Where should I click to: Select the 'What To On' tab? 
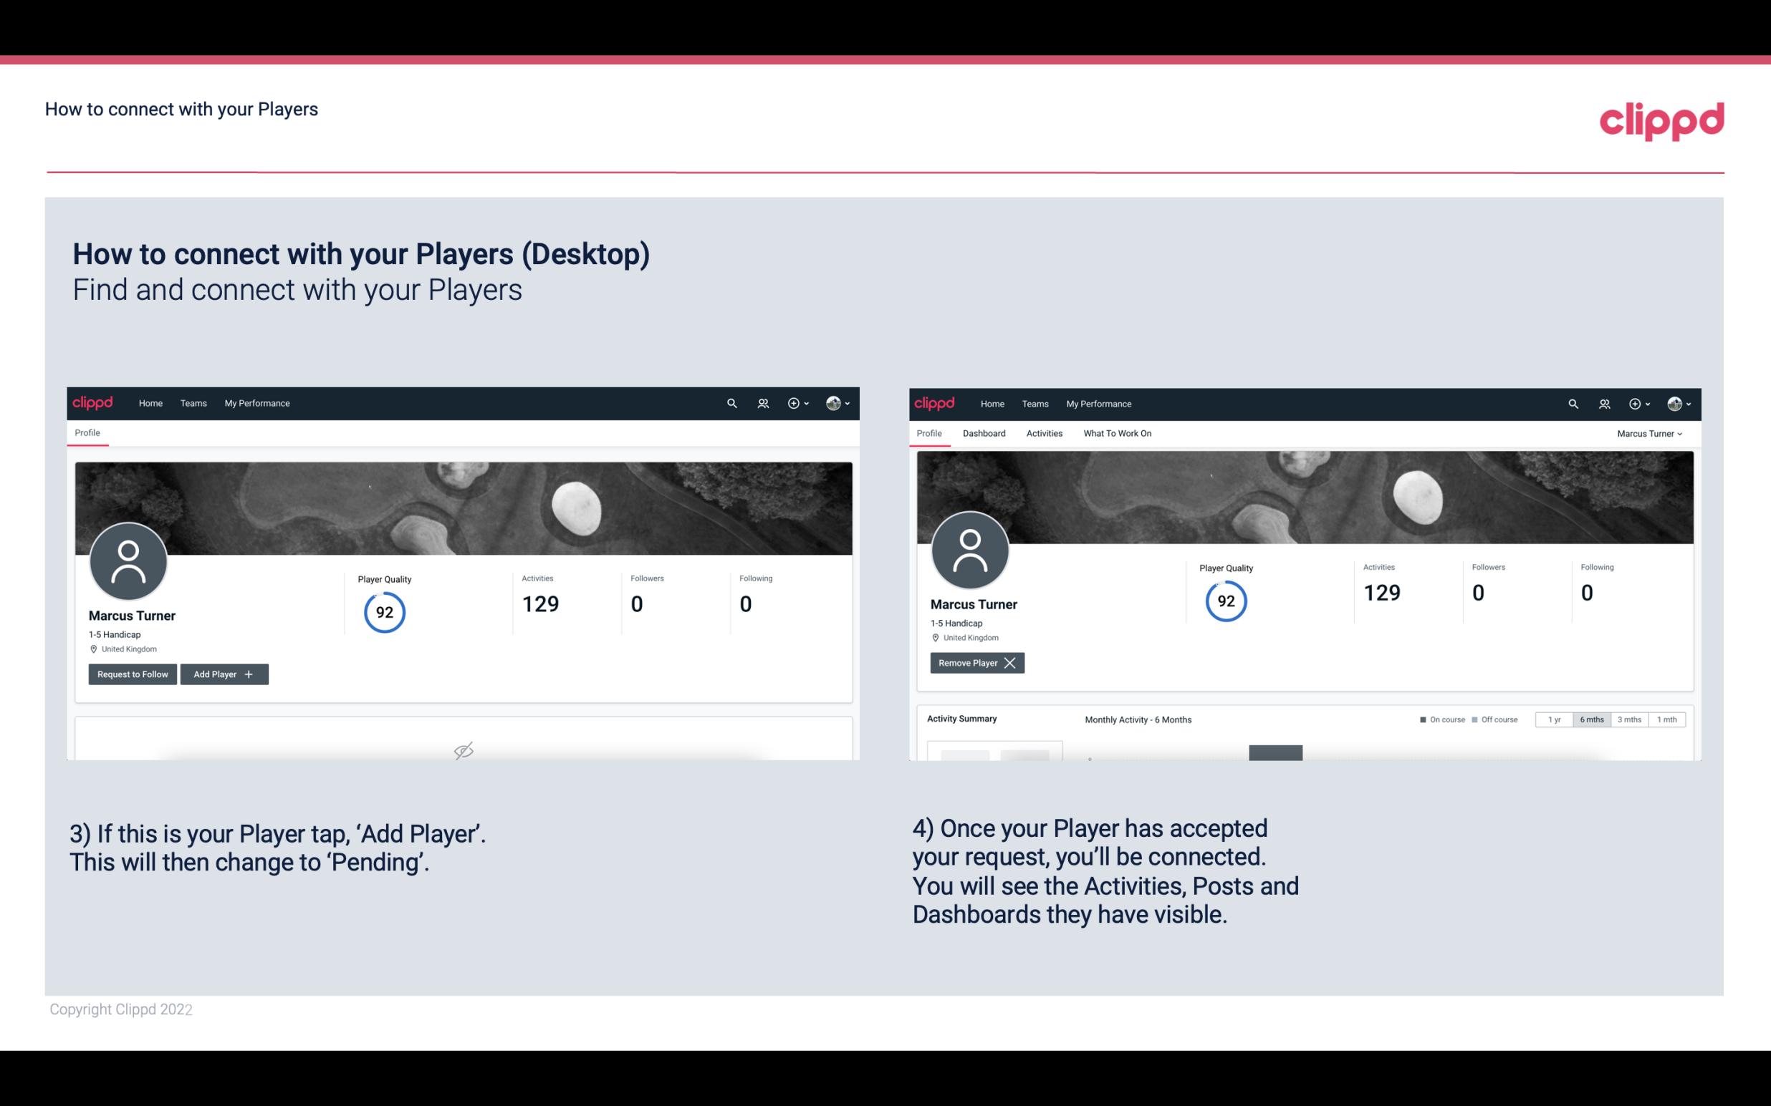pyautogui.click(x=1117, y=433)
